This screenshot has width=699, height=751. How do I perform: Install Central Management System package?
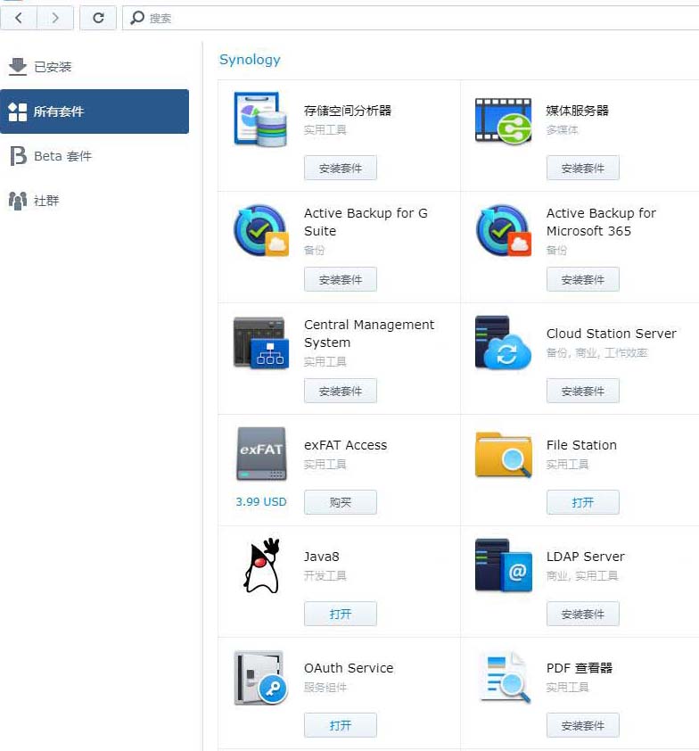click(x=341, y=391)
